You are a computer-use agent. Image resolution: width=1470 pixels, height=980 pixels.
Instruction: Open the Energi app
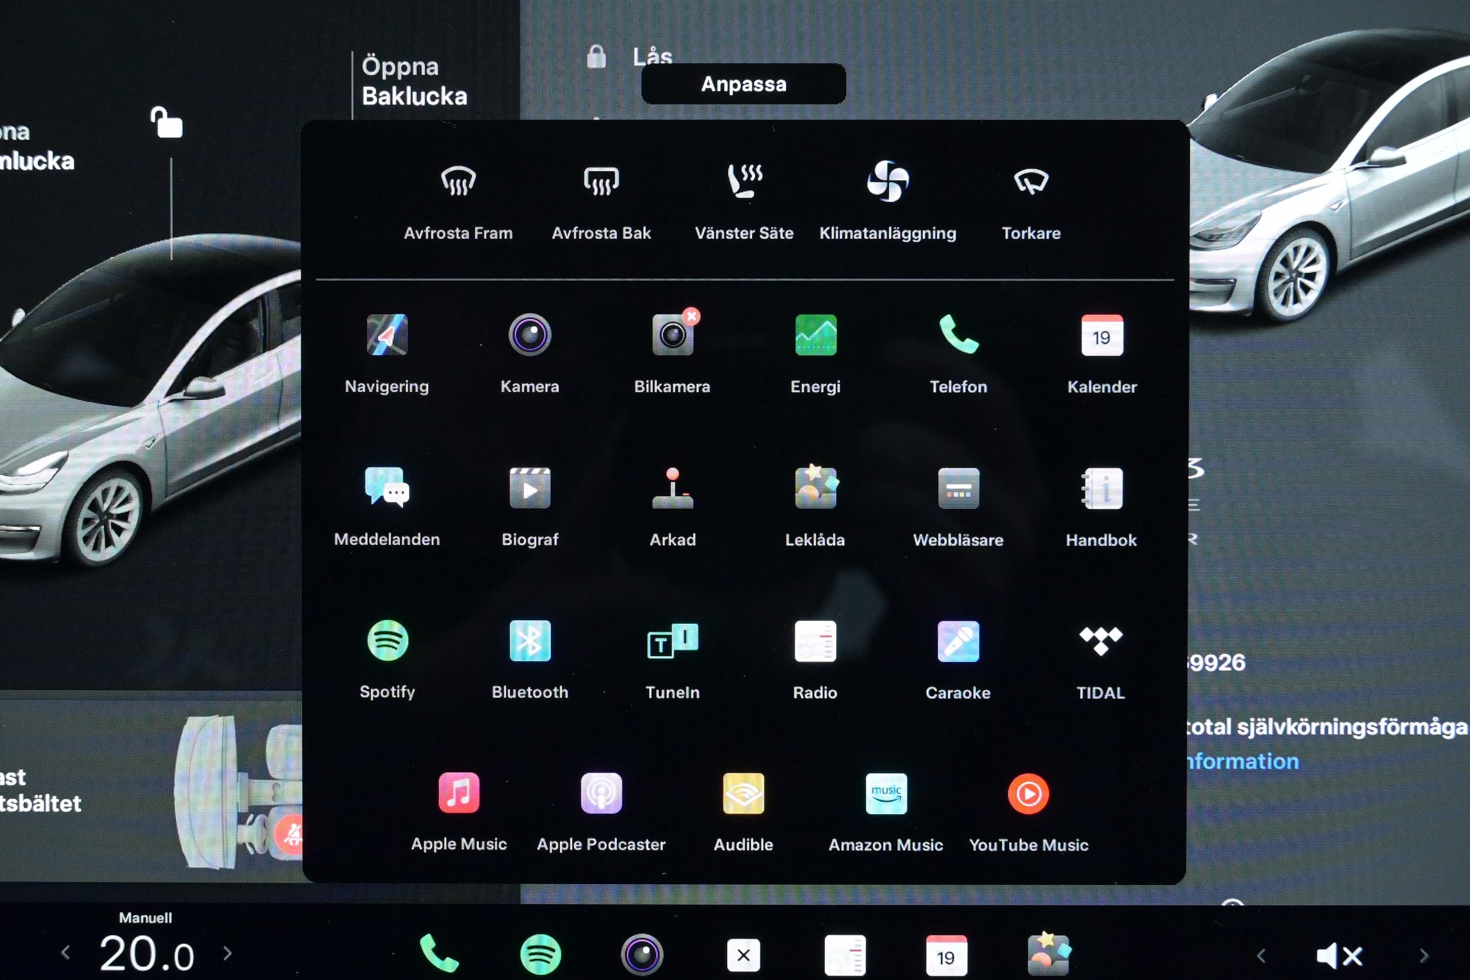point(815,354)
